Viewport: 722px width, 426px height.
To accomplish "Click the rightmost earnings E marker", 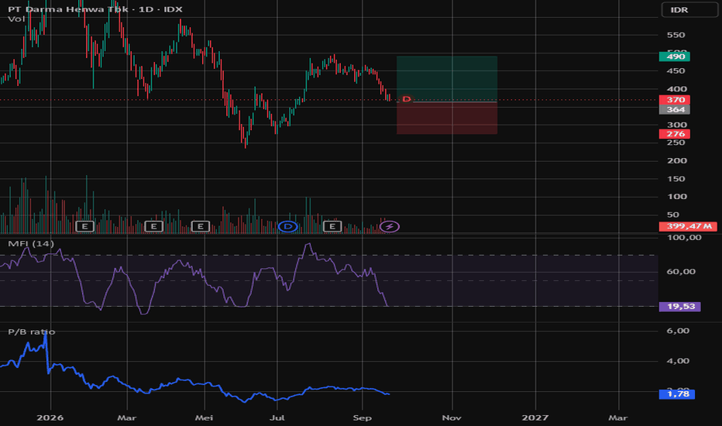I will coord(332,226).
